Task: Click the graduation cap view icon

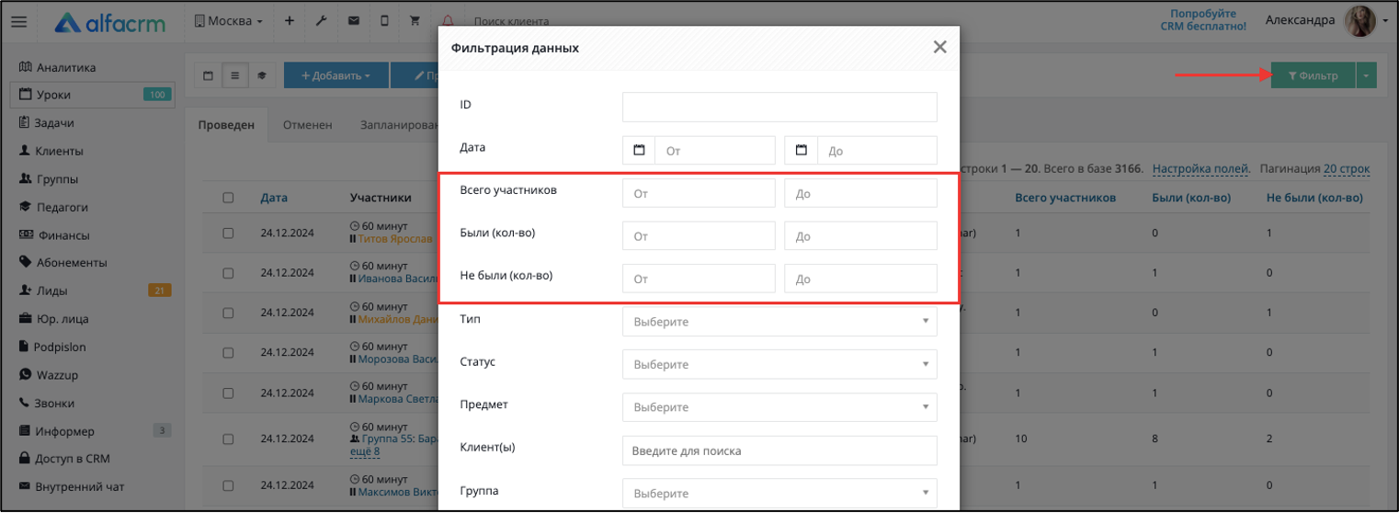Action: coord(261,75)
